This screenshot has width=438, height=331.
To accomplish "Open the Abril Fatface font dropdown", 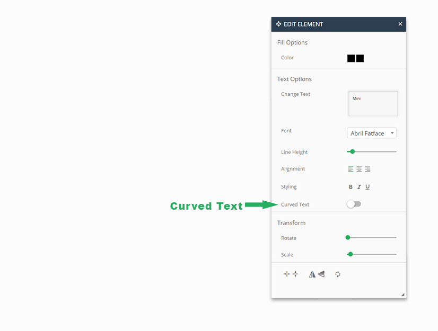I will point(372,133).
